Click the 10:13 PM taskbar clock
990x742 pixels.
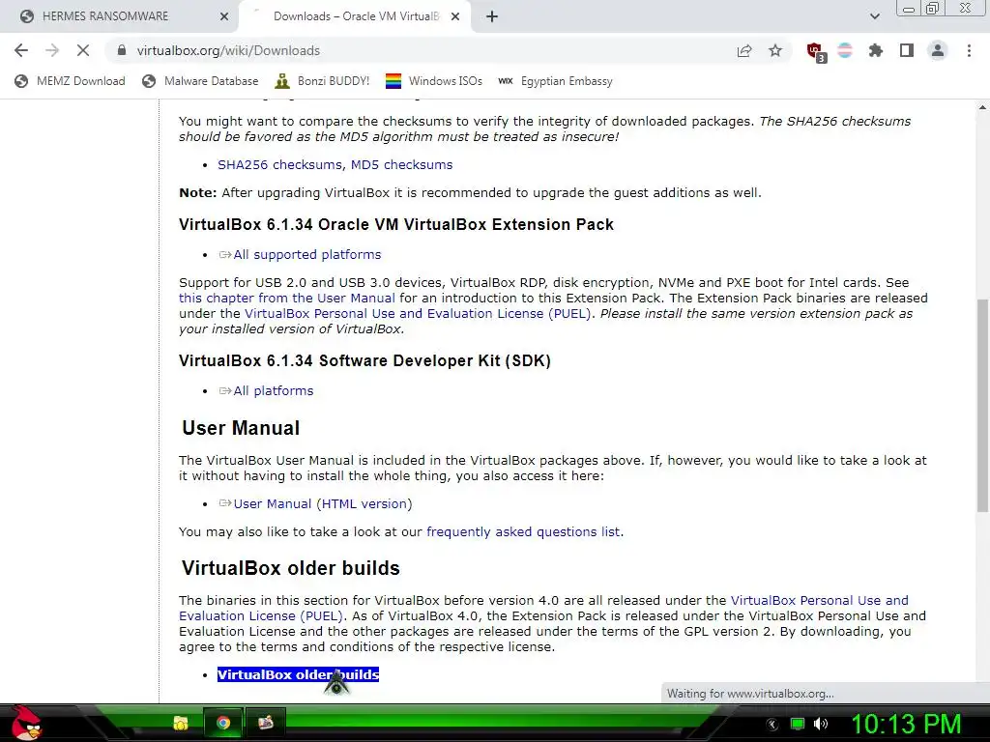(906, 724)
